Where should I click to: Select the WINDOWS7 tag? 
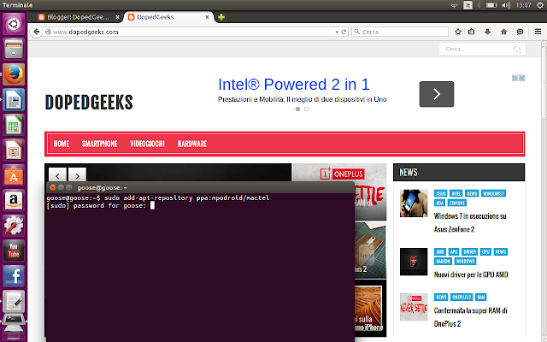point(493,193)
